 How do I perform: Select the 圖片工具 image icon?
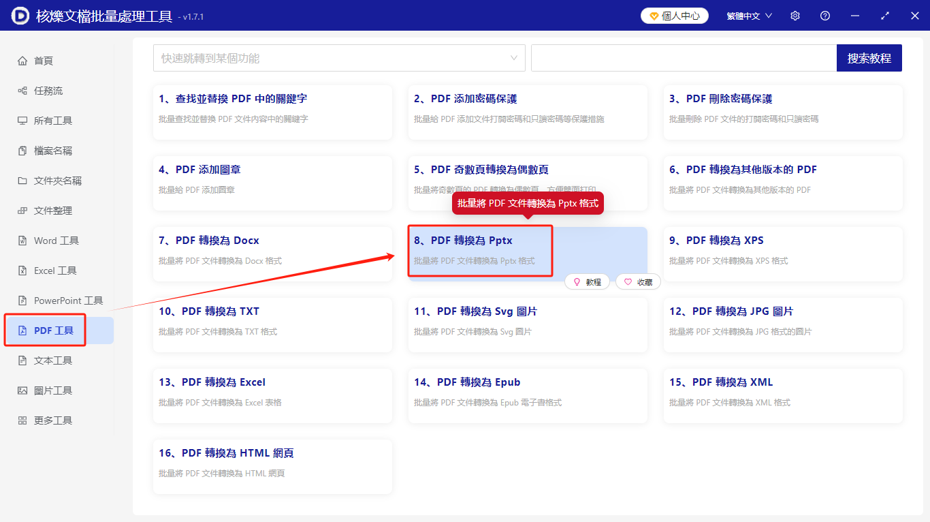22,390
